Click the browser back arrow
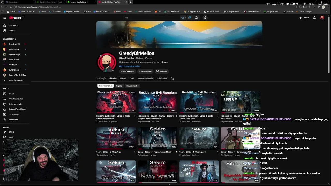 click(x=2, y=7)
